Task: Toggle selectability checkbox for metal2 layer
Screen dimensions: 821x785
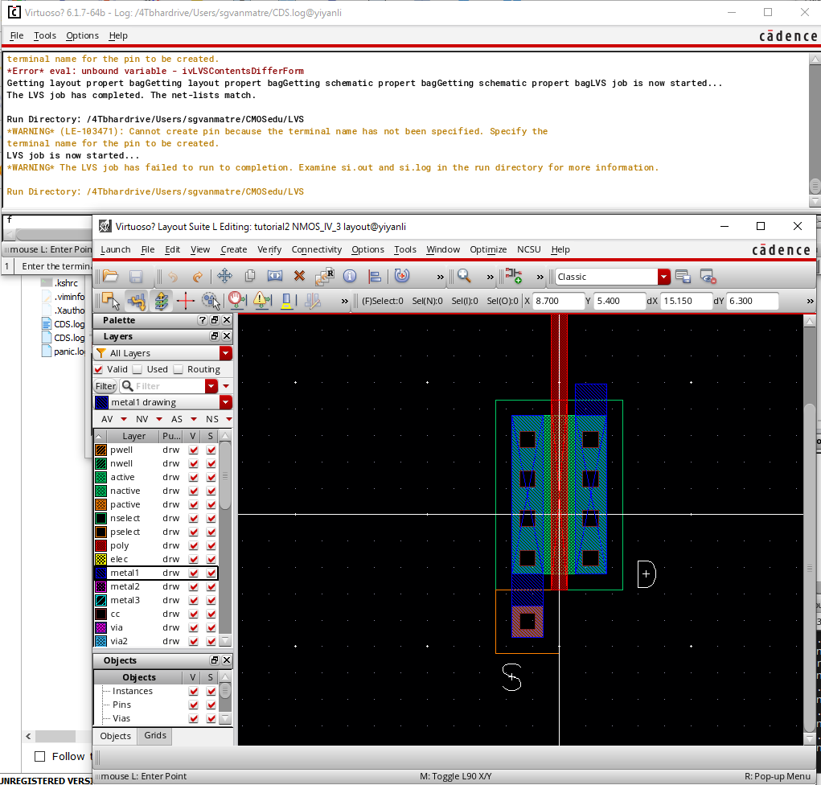Action: coord(211,586)
